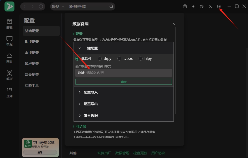
Task: Select 网盘配置 menu item
Action: click(x=41, y=75)
